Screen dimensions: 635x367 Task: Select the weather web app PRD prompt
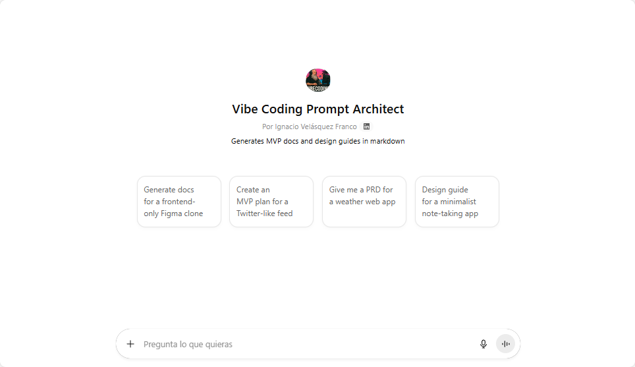[364, 202]
